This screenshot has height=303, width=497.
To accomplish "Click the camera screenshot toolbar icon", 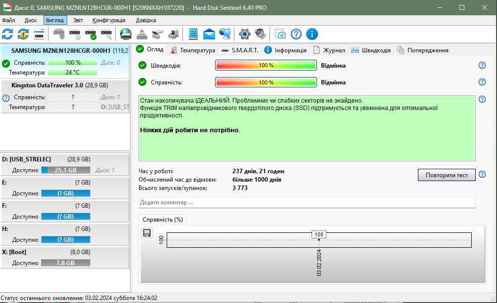I will coord(280,34).
